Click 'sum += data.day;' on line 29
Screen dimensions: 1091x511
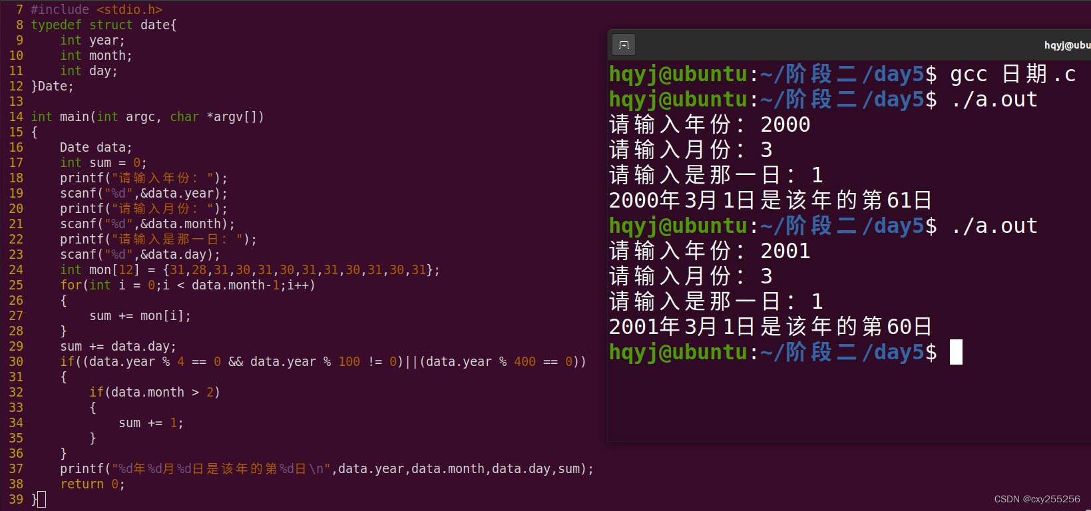coord(118,346)
